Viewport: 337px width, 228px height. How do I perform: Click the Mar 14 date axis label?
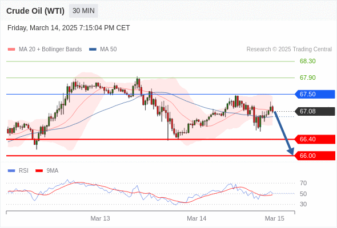(196, 218)
